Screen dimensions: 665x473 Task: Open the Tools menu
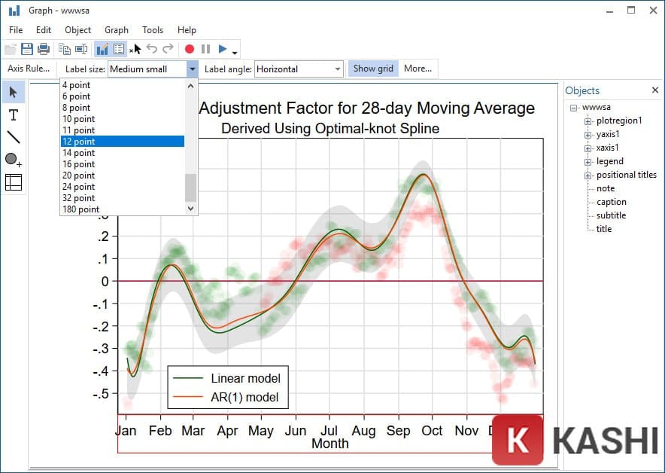click(153, 30)
